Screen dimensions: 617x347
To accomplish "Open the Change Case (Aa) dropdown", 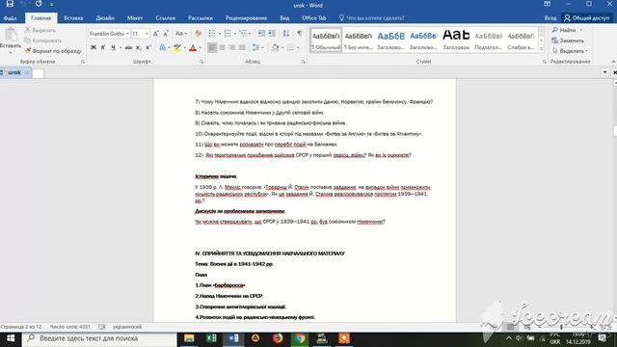I will (181, 34).
